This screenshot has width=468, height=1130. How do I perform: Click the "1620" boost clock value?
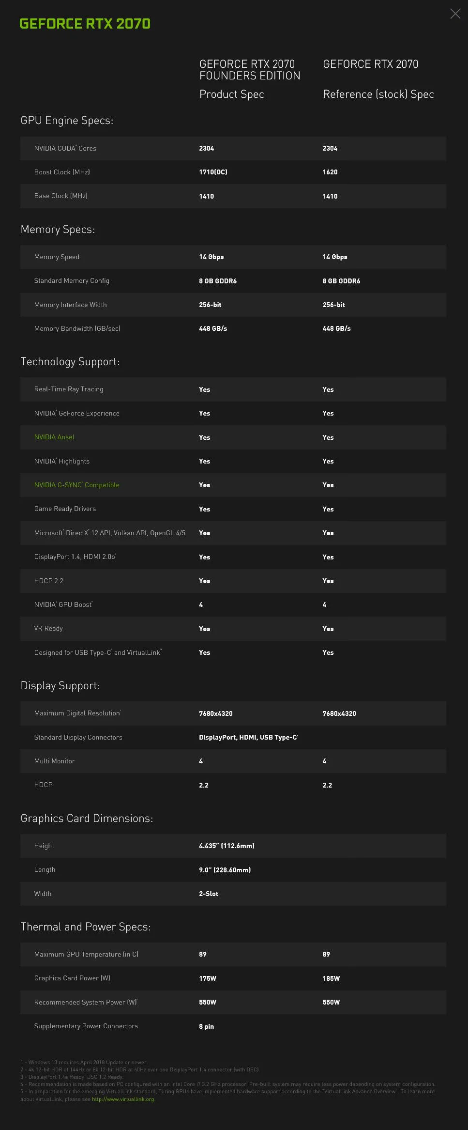click(330, 172)
